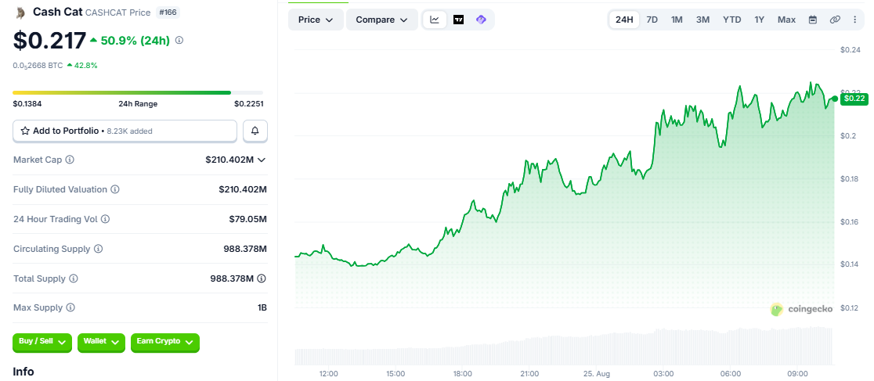874x381 pixels.
Task: Open the Earn Crypto dropdown
Action: pos(165,341)
